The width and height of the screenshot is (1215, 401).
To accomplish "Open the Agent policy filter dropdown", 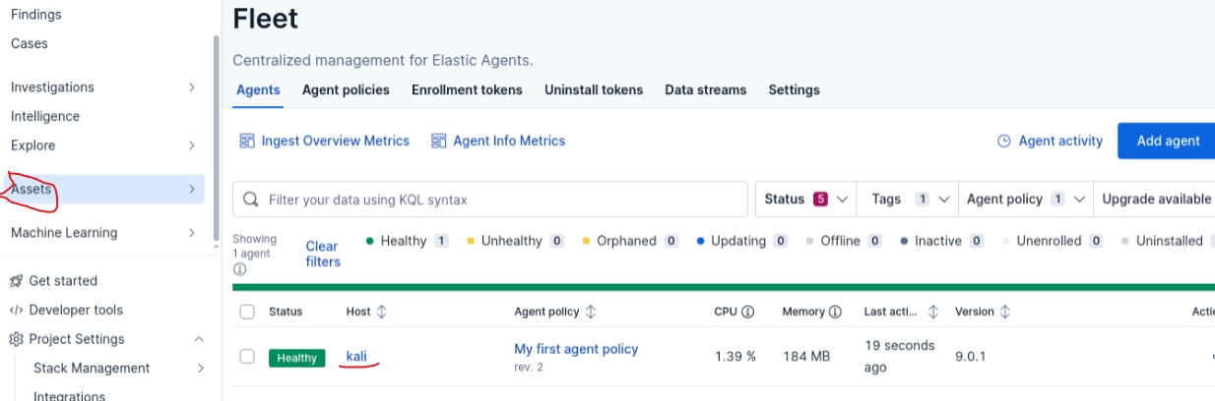I will click(x=1025, y=200).
